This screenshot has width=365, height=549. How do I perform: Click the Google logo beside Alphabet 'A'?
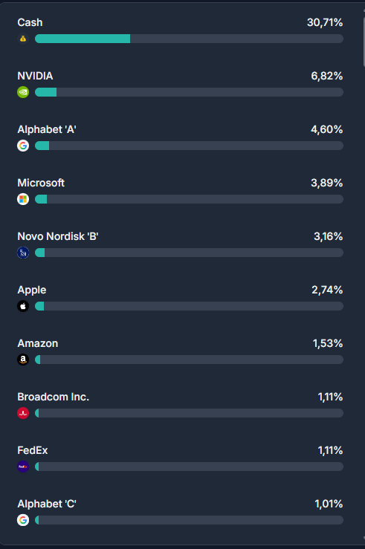pos(23,146)
